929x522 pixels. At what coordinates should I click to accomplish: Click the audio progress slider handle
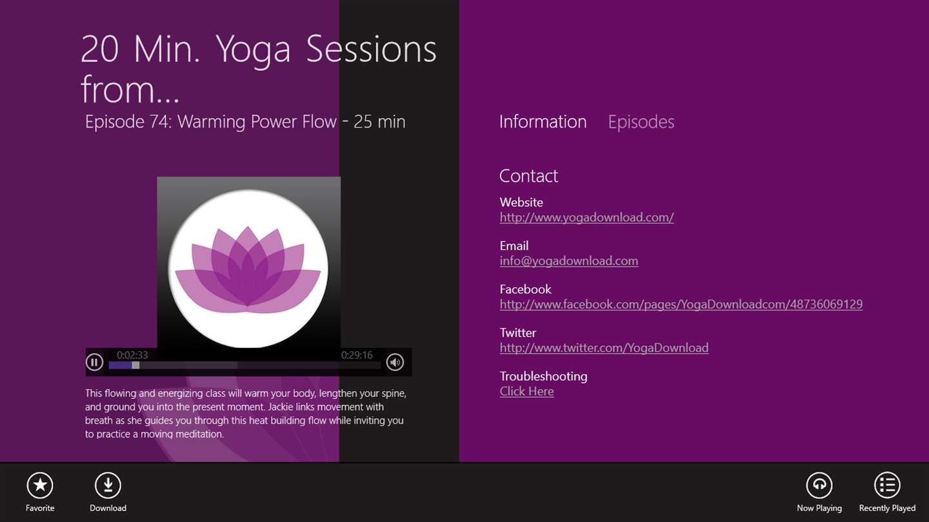(135, 365)
